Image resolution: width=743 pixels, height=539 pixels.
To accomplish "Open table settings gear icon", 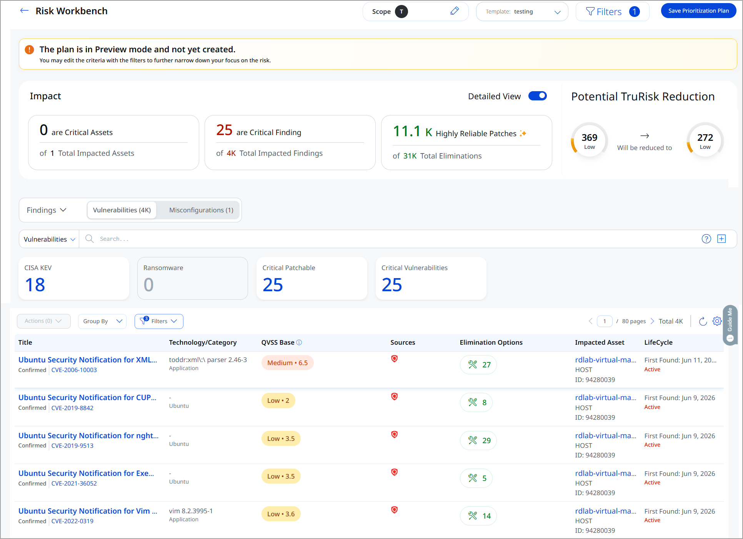I will 717,321.
